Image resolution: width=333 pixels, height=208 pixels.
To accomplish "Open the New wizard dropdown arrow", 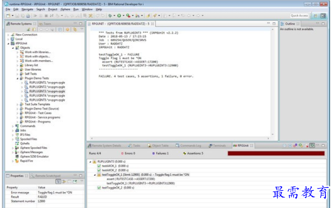I will (x=12, y=15).
